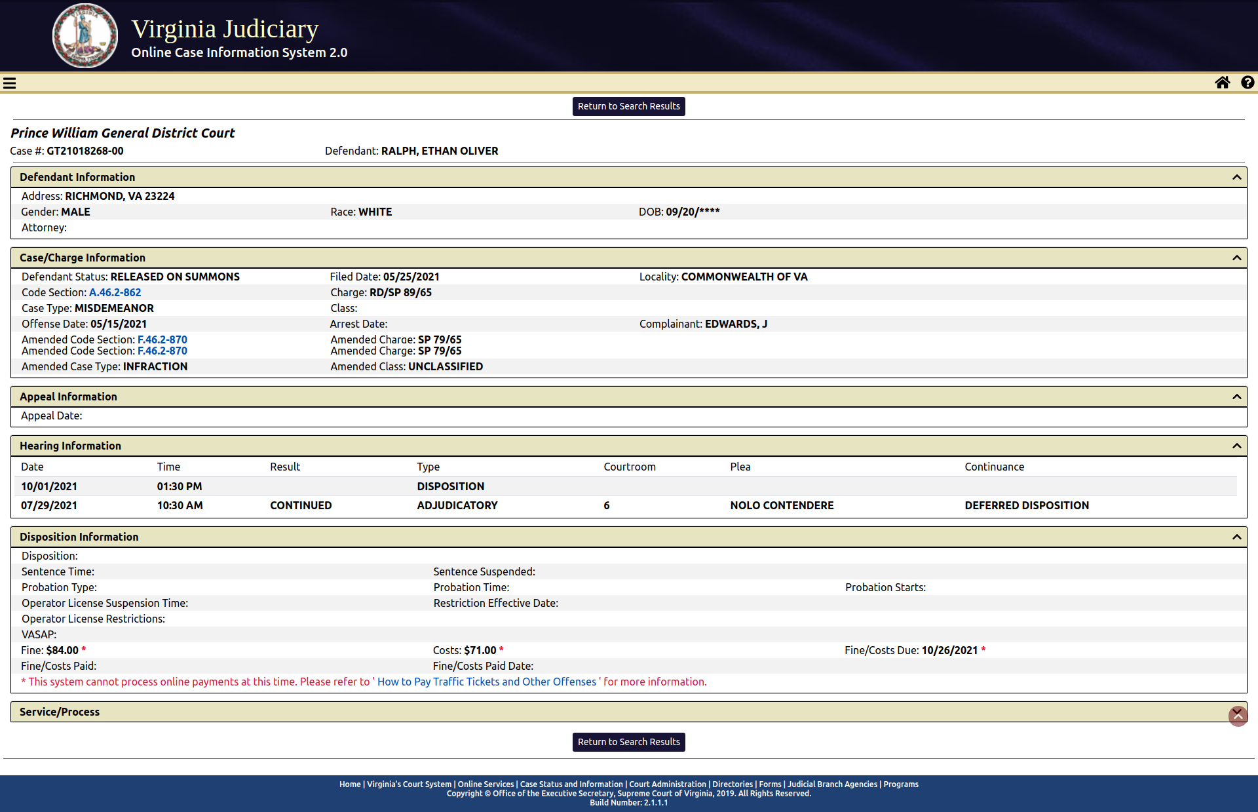This screenshot has height=812, width=1258.
Task: Click Prince William General District Court heading
Action: coord(123,133)
